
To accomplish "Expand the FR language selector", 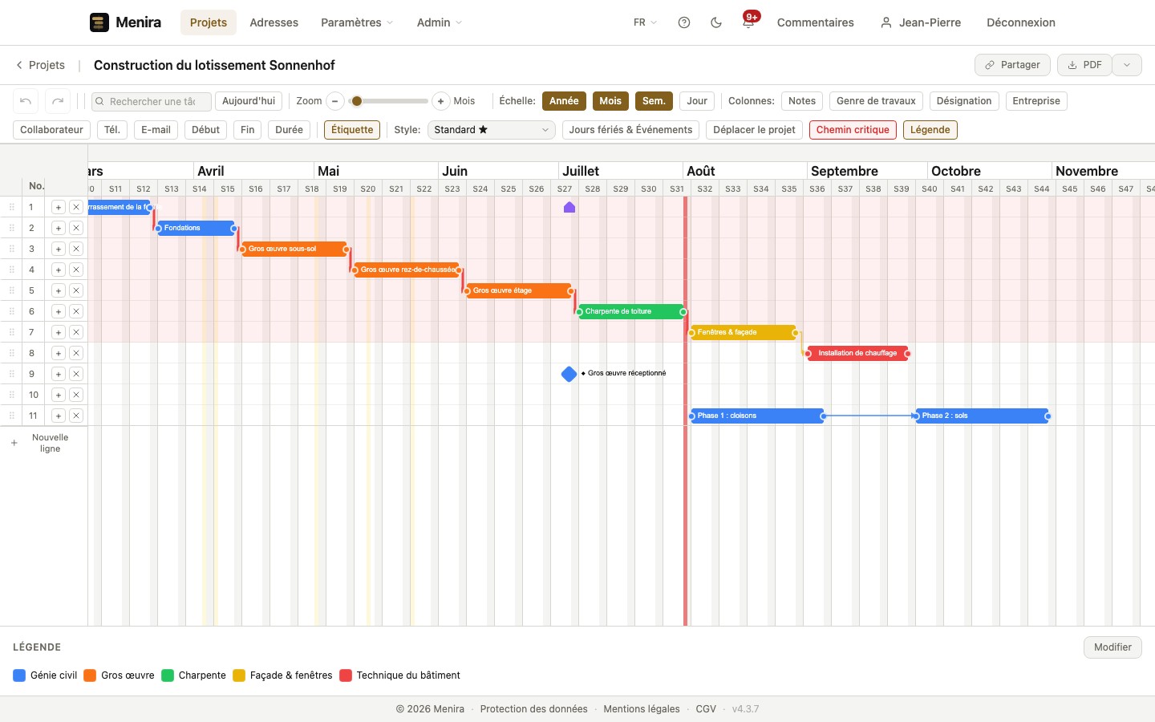I will pos(645,22).
